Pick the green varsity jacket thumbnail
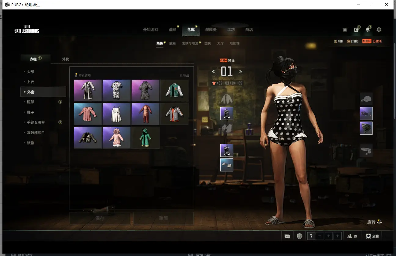 (x=174, y=90)
